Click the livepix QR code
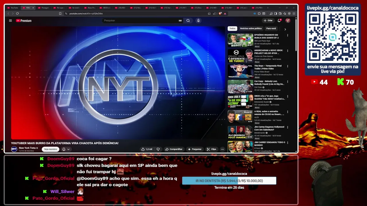Screen dimensions: 367x206 point(333,37)
